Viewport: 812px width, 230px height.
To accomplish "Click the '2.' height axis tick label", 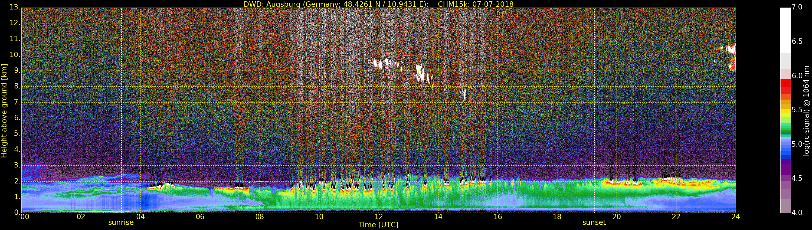I will [17, 181].
